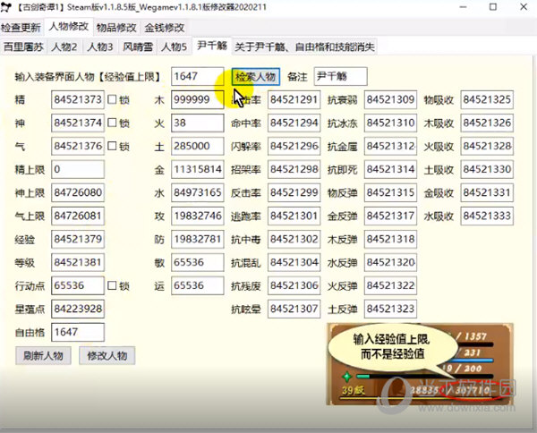Click the 火吸收 value field
This screenshot has width=537, height=433.
[487, 146]
